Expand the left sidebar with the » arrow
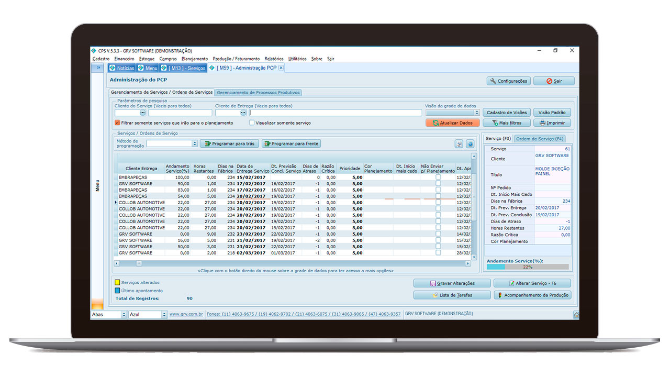 tap(98, 68)
